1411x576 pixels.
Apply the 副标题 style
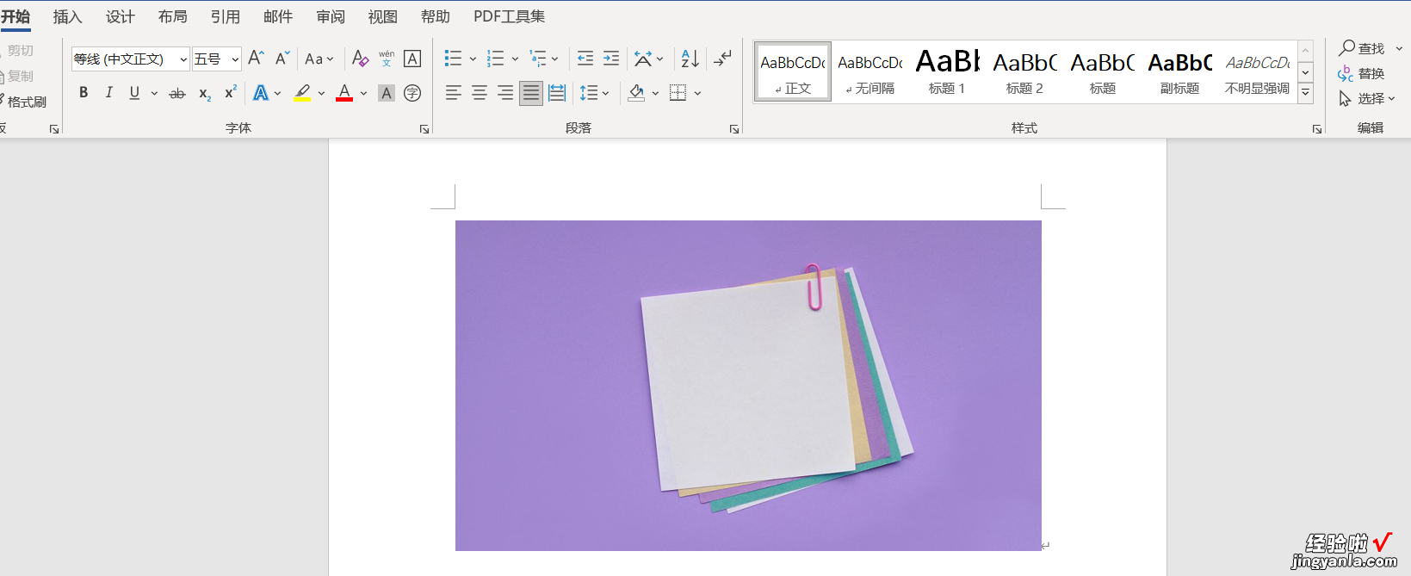1179,71
